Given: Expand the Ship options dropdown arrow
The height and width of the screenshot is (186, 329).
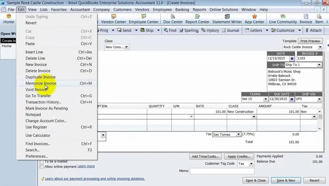Looking at the screenshot, I should [x=158, y=30].
